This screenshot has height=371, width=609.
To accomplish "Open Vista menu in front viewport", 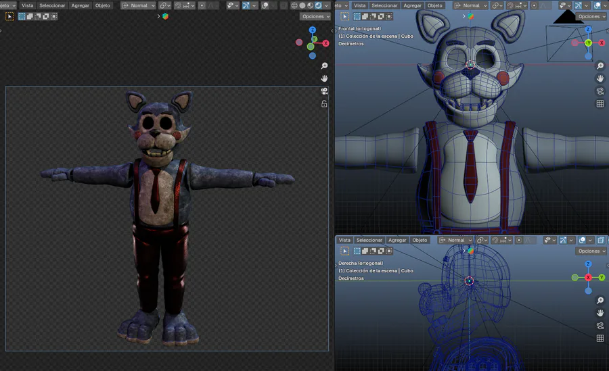I will (x=360, y=5).
